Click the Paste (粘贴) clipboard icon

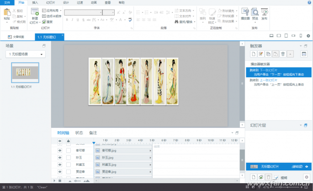coord(7,12)
